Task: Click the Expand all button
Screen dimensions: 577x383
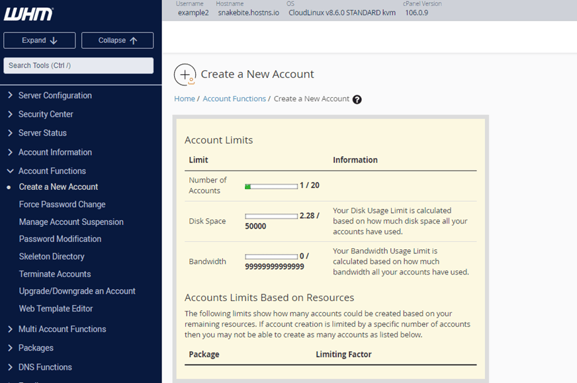Action: pyautogui.click(x=40, y=40)
